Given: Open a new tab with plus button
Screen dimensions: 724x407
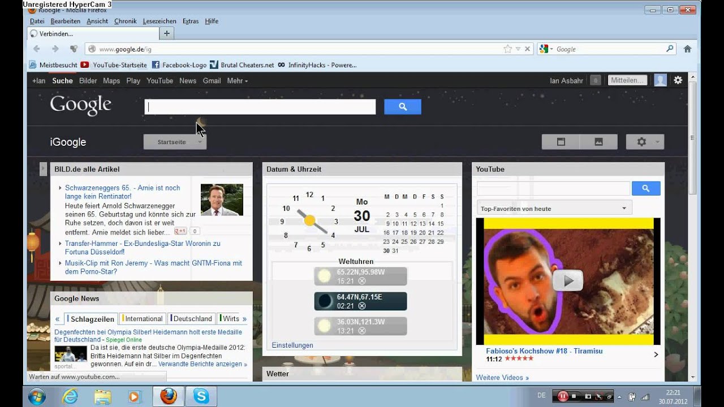Looking at the screenshot, I should [166, 33].
